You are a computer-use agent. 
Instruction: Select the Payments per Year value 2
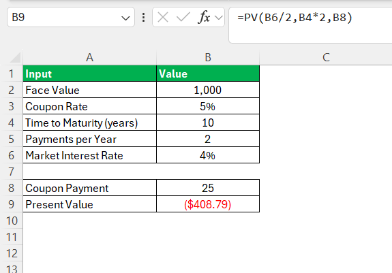pyautogui.click(x=208, y=139)
